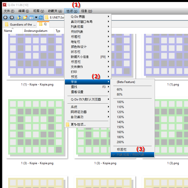Select thumbnail 1 (1) - Kopie - Kopie.png
Image resolution: width=188 pixels, height=188 pixels.
(x=36, y=56)
